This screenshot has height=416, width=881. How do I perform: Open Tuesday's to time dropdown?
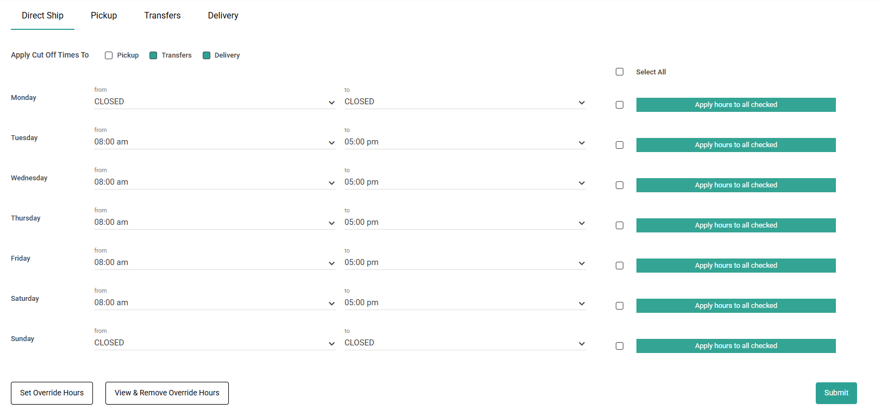tap(465, 142)
